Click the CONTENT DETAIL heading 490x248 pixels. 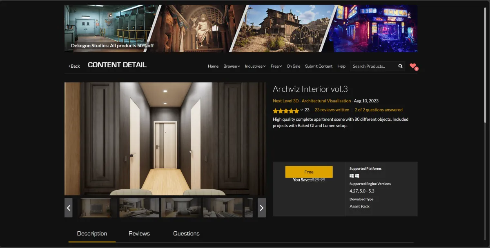tap(117, 65)
